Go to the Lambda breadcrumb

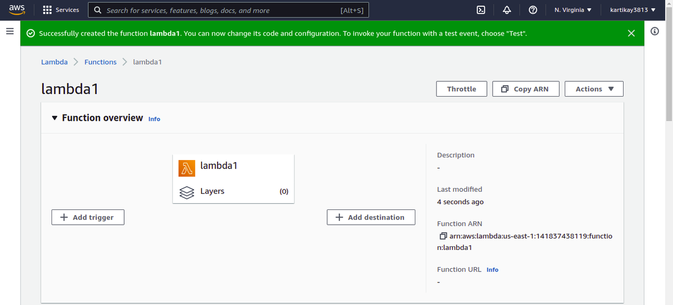tap(55, 62)
